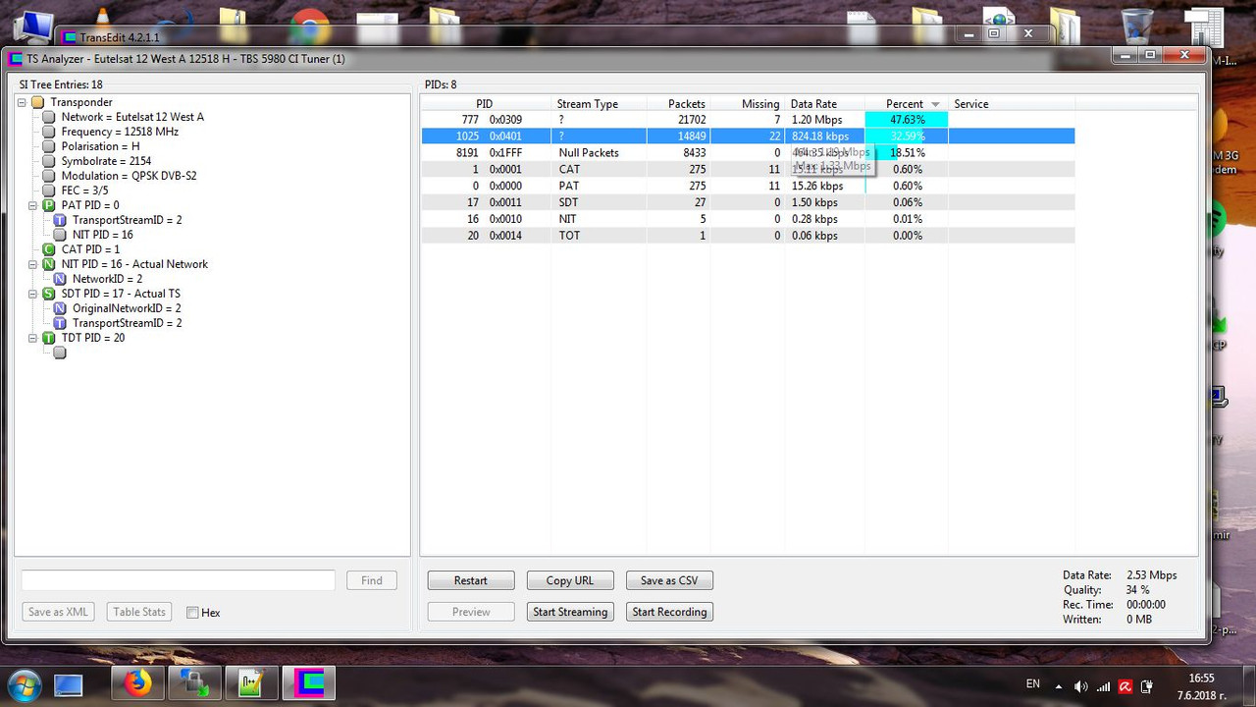Viewport: 1256px width, 707px height.
Task: Open Firefox from the taskbar
Action: tap(137, 683)
